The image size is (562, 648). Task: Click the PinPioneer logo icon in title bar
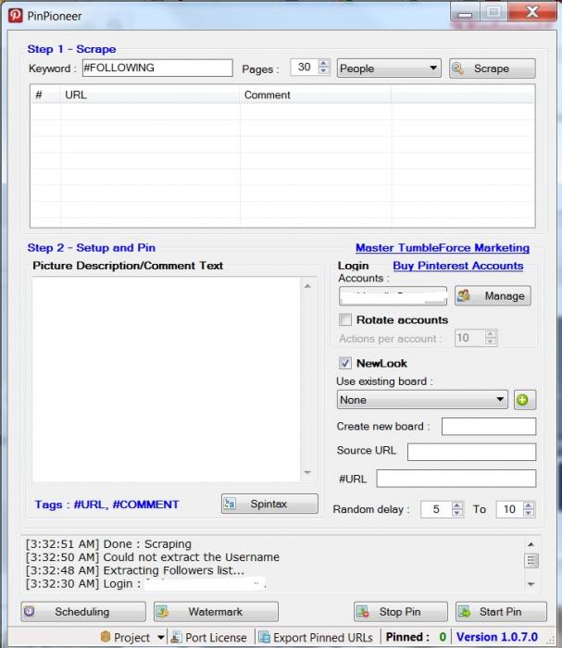pyautogui.click(x=16, y=16)
